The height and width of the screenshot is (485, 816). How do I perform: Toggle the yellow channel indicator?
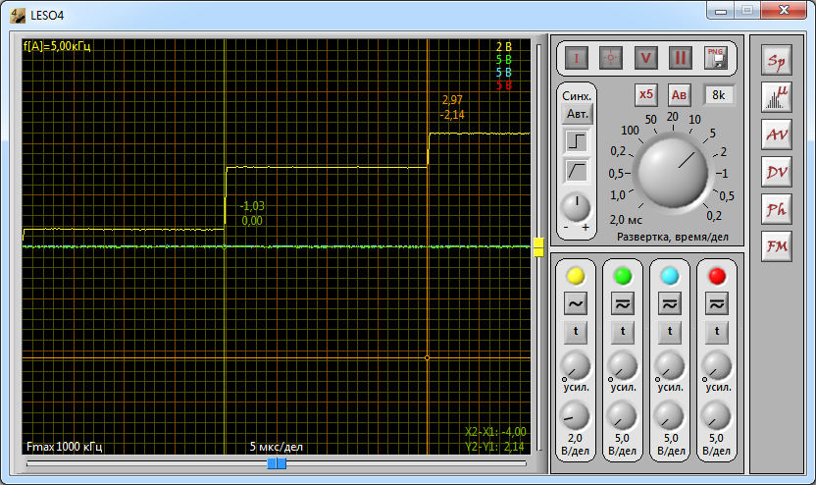tap(576, 276)
